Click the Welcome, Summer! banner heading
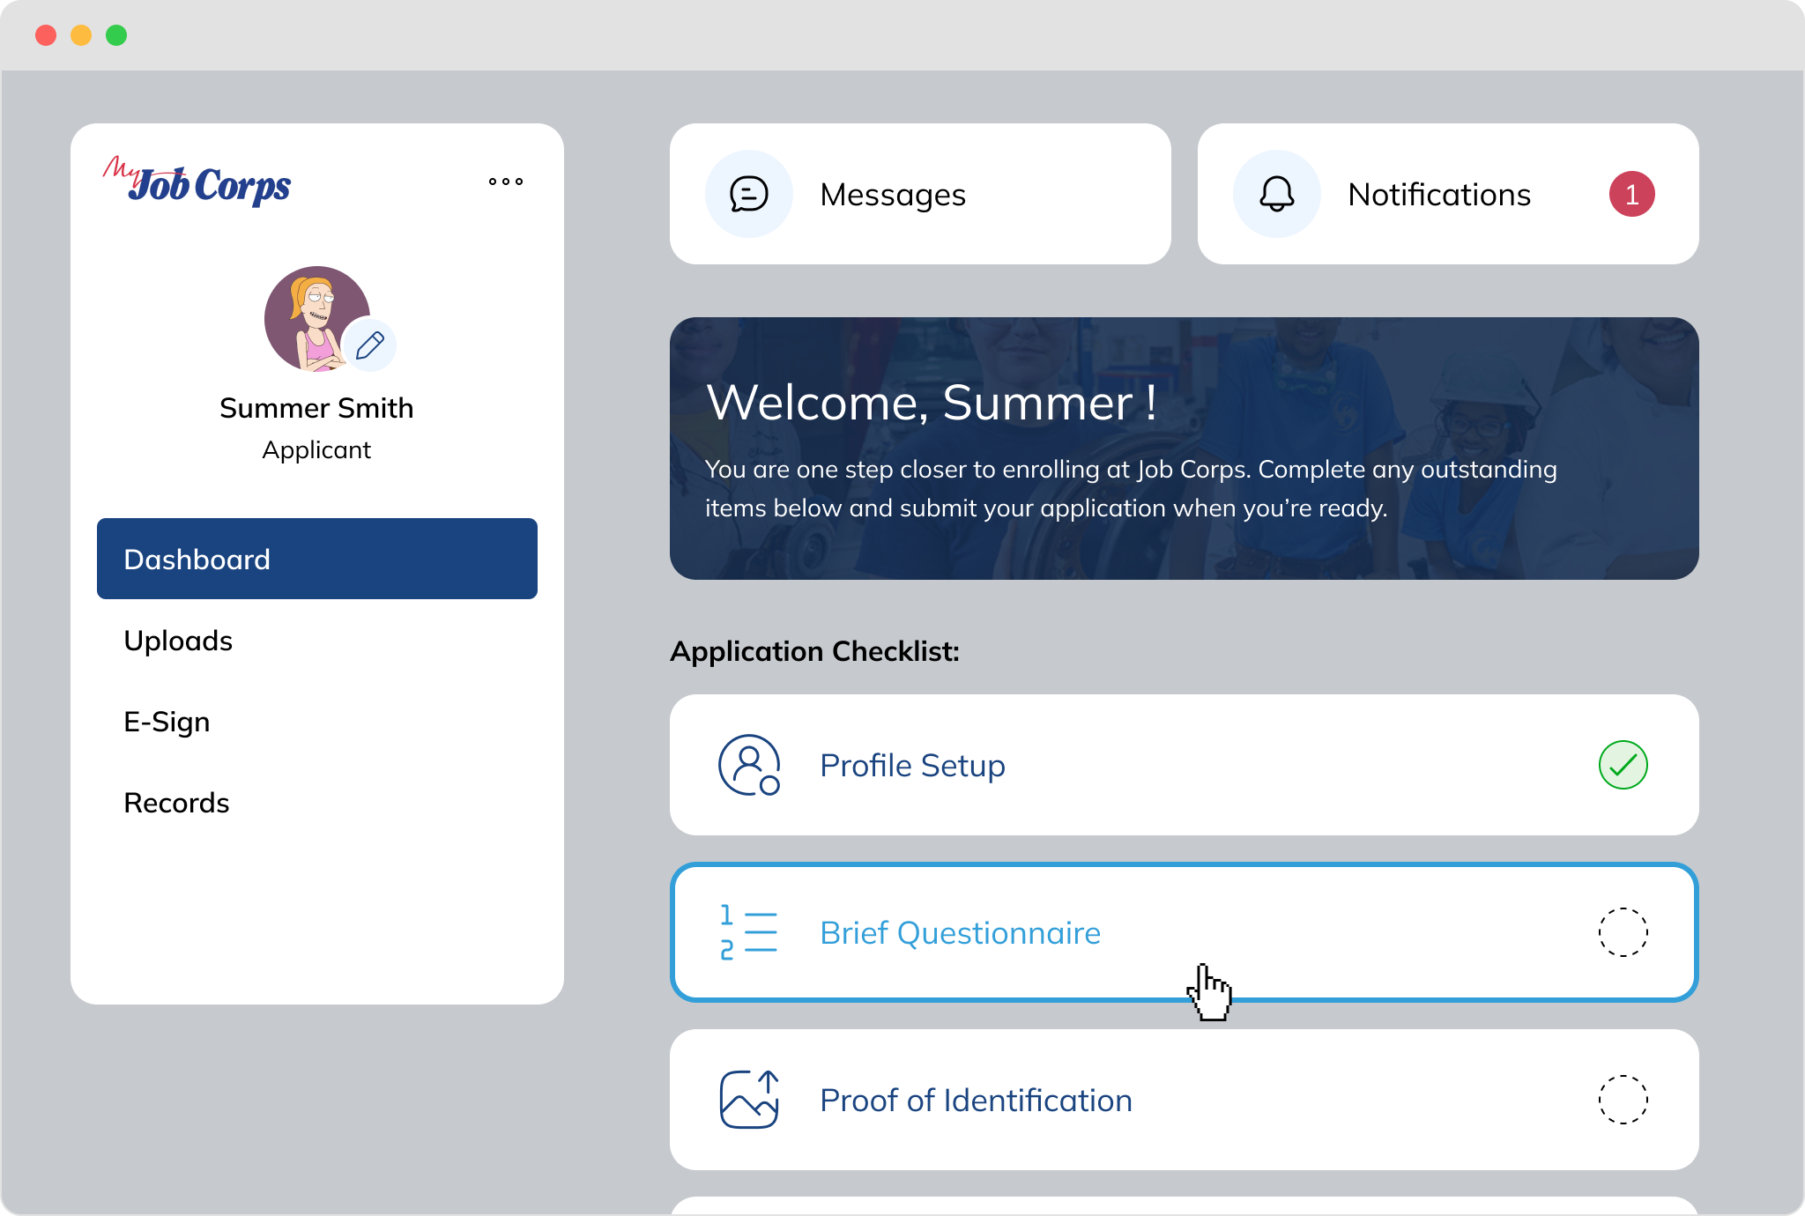The height and width of the screenshot is (1216, 1805). [932, 403]
